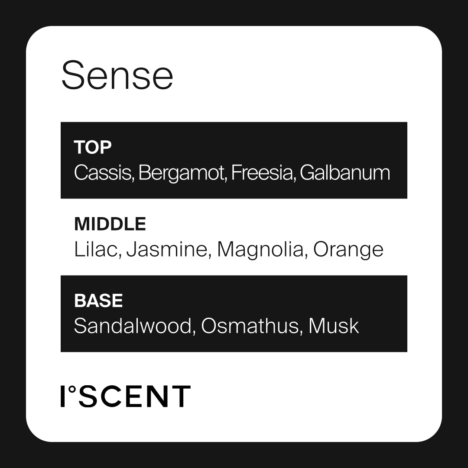Select Orange in middle notes

tap(348, 250)
